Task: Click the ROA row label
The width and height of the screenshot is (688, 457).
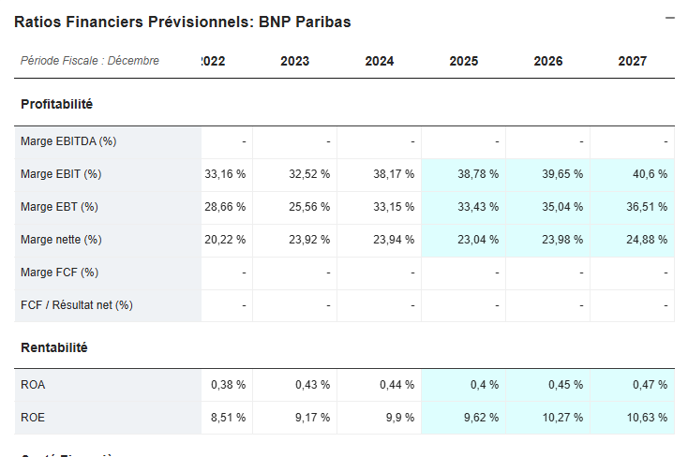Action: 33,385
